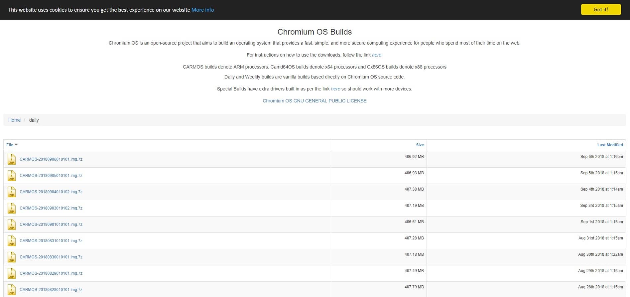This screenshot has width=630, height=297.
Task: Open the download instructions 'here' link
Action: [x=377, y=55]
